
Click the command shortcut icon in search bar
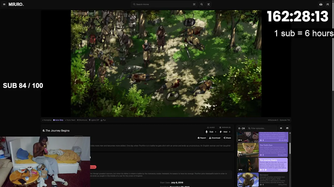[194, 4]
